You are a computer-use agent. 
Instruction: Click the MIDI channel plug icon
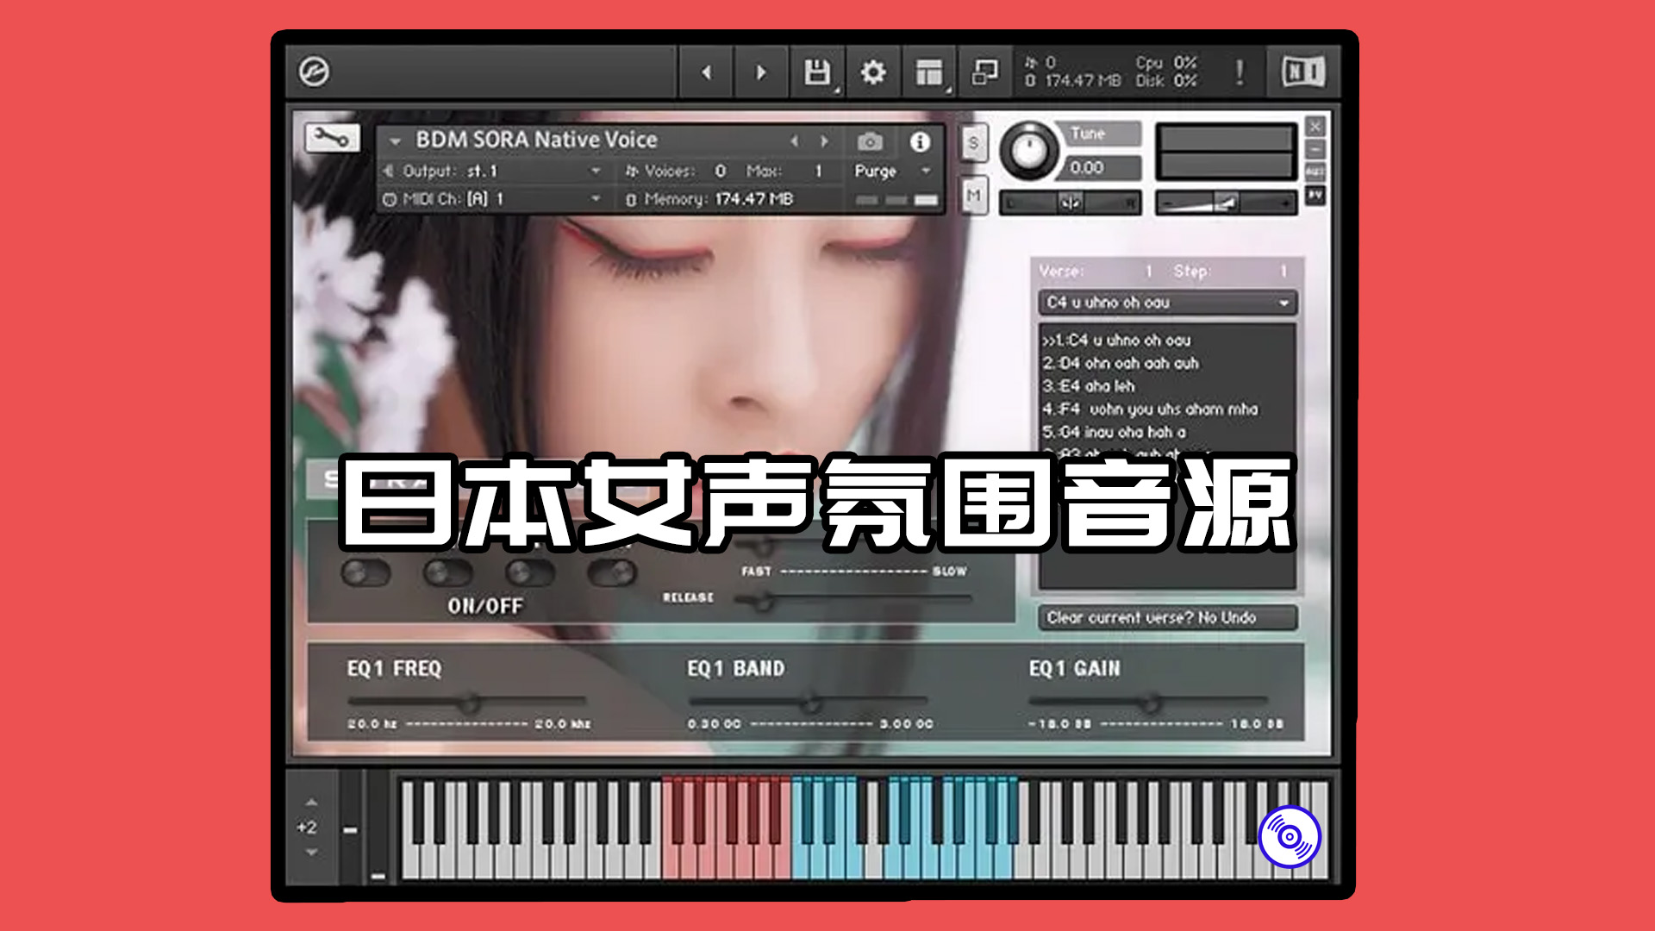click(x=390, y=199)
